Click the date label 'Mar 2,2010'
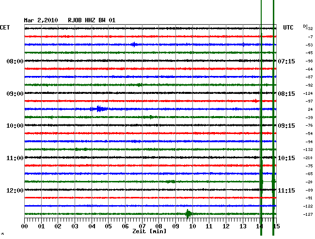The height and width of the screenshot is (239, 315). point(41,20)
